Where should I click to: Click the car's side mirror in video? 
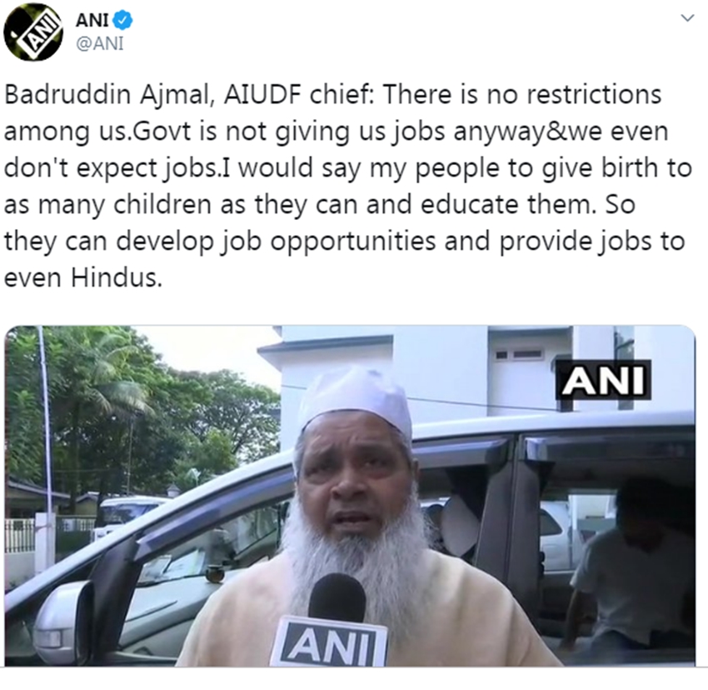coord(63,622)
